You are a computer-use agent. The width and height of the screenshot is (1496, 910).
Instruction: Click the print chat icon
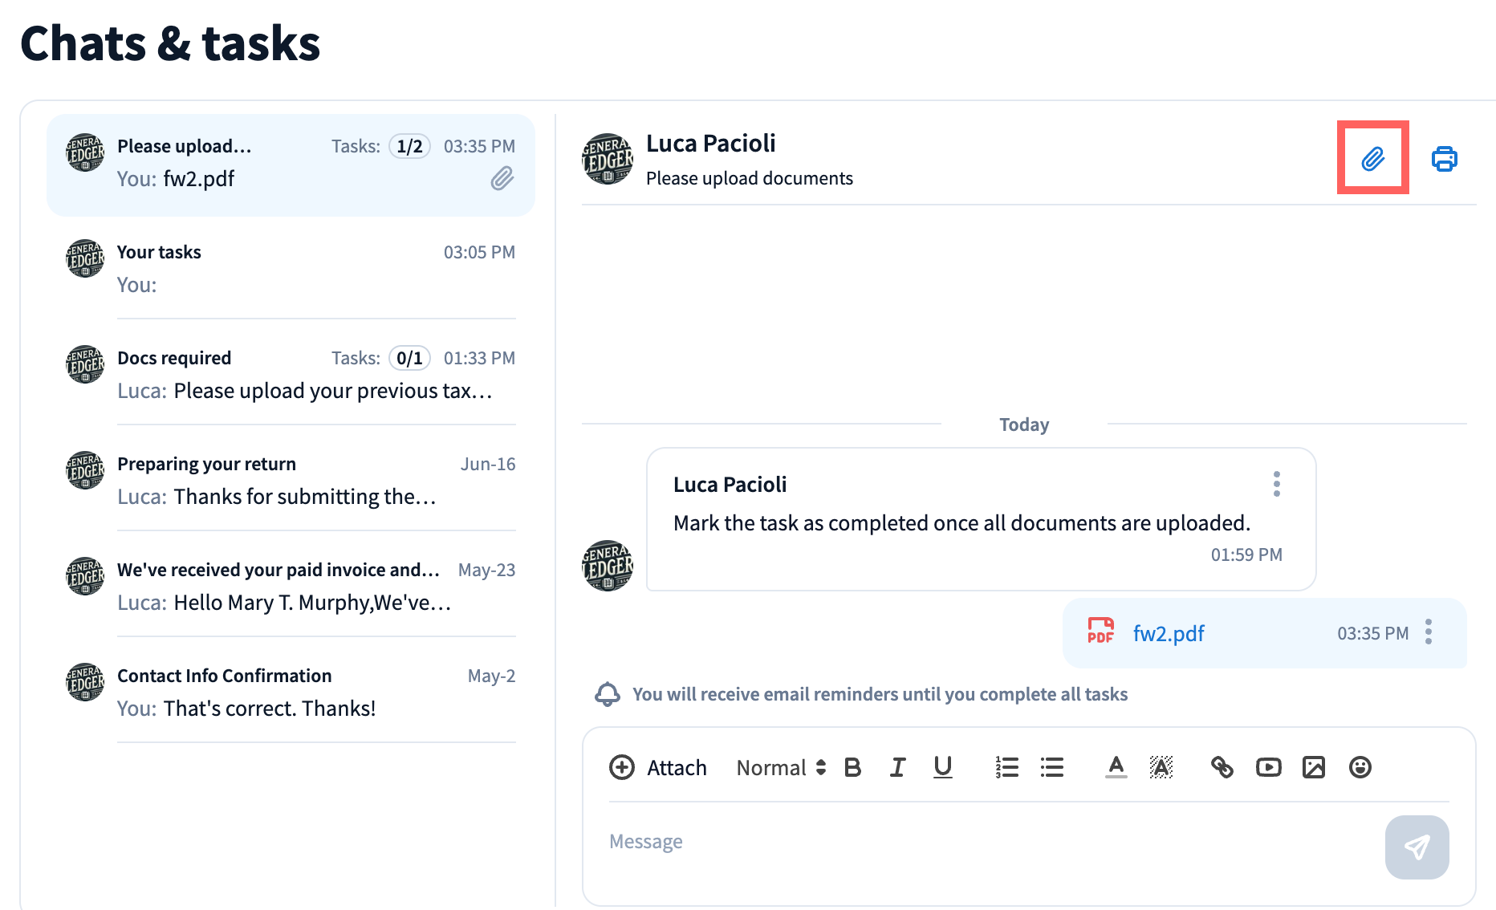coord(1444,159)
